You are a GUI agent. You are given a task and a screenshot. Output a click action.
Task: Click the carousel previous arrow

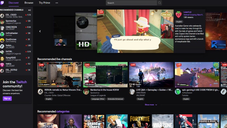point(40,31)
